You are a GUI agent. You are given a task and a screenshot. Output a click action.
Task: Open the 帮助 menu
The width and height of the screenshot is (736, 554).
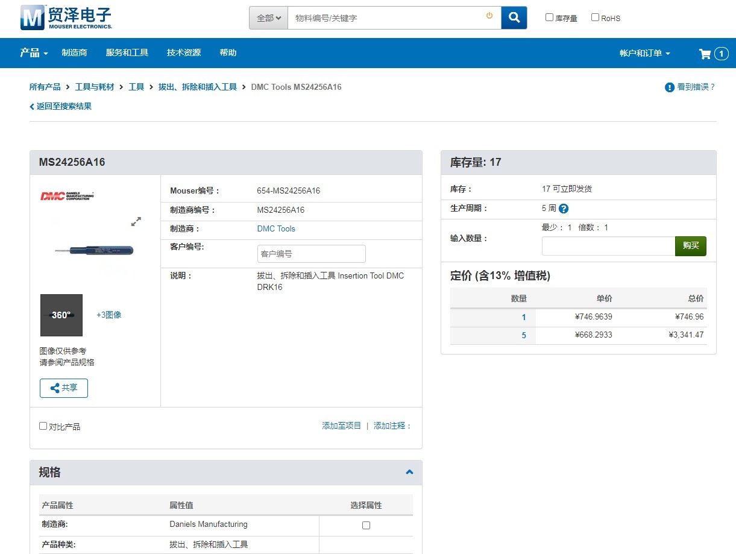tap(228, 53)
